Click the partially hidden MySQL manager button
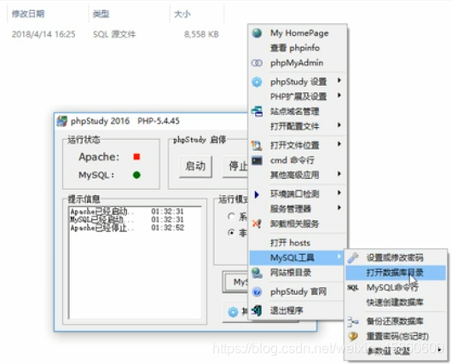452x364 pixels. click(235, 282)
